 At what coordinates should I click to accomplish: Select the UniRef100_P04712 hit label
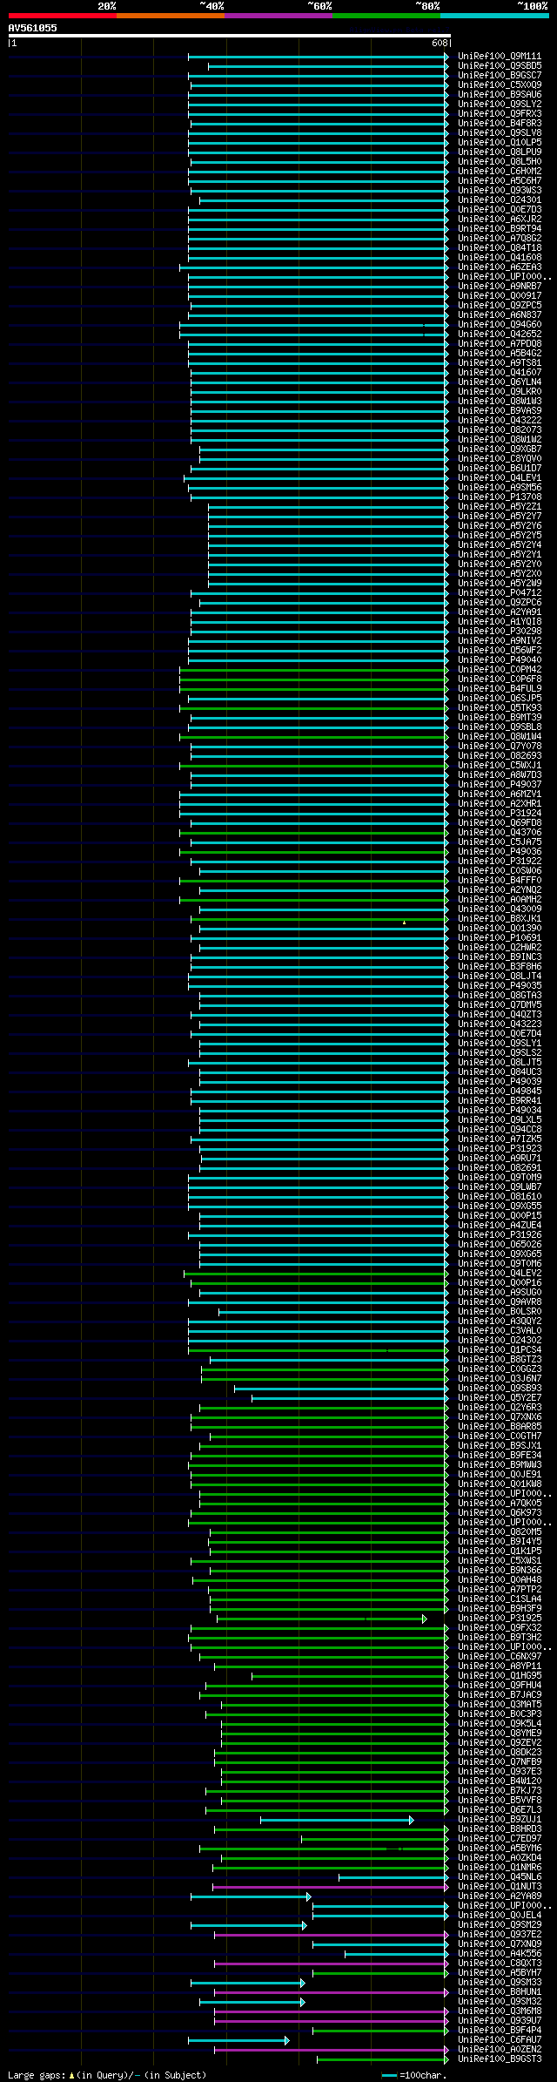point(500,592)
